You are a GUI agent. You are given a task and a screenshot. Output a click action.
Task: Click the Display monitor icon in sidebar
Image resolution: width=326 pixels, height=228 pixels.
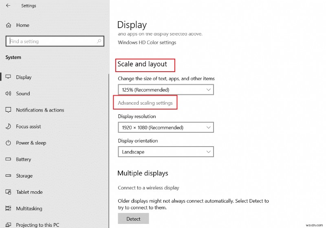(x=8, y=77)
